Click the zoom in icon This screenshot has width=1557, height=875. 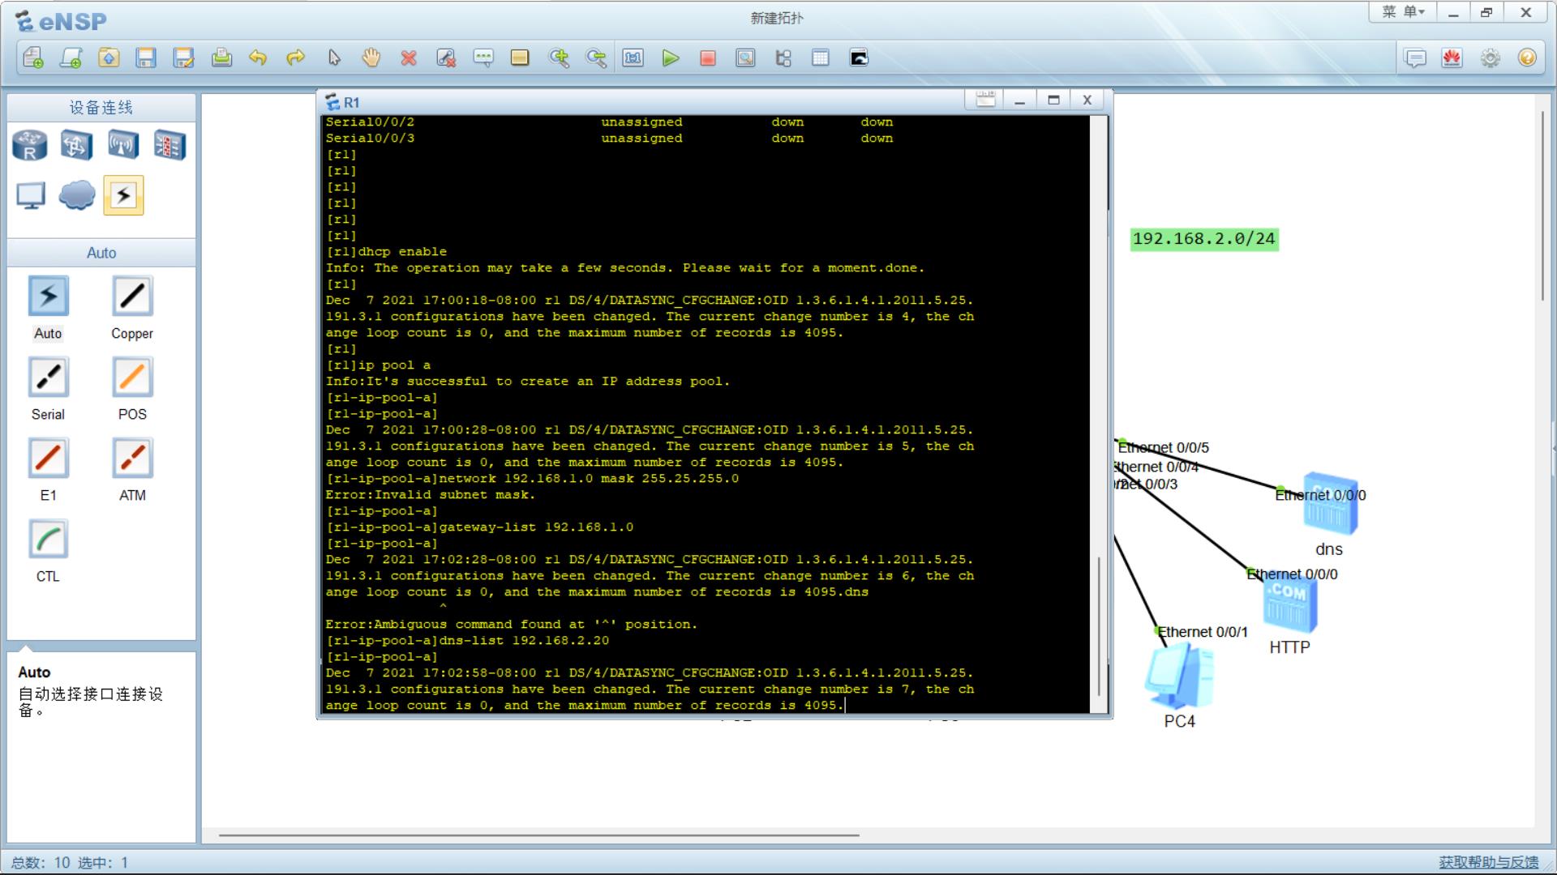[x=559, y=58]
